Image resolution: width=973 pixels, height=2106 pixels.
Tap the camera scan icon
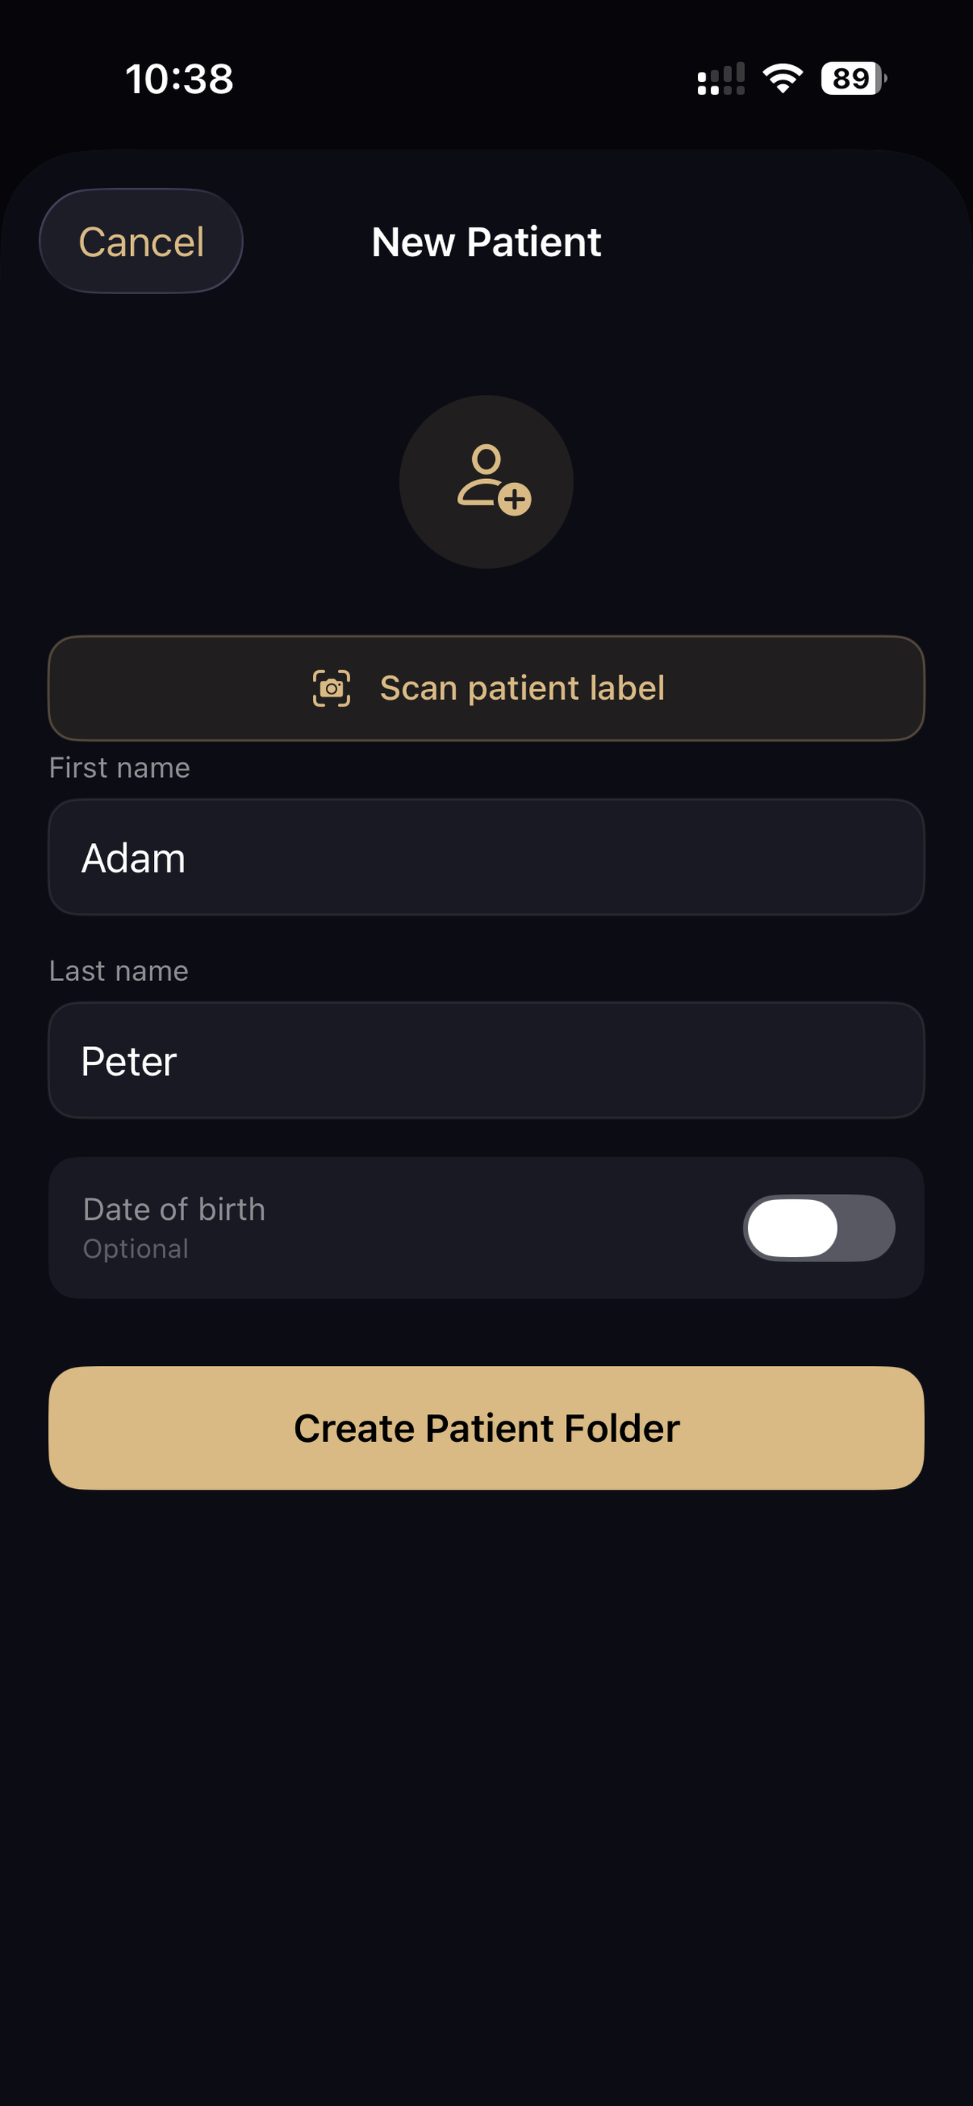tap(332, 688)
